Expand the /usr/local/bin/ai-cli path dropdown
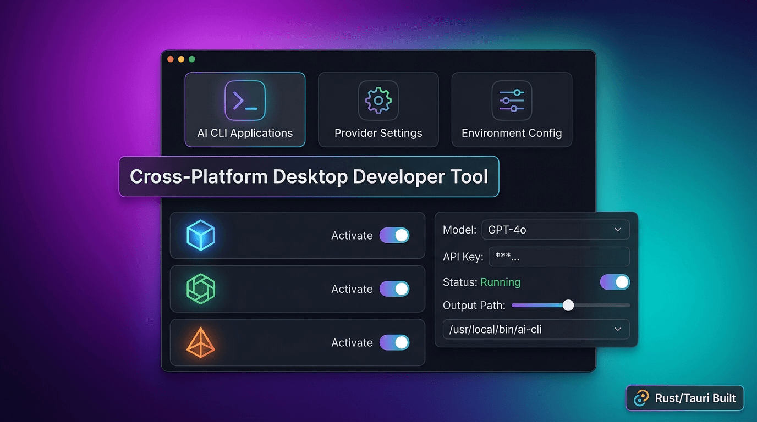This screenshot has height=422, width=757. click(x=536, y=329)
